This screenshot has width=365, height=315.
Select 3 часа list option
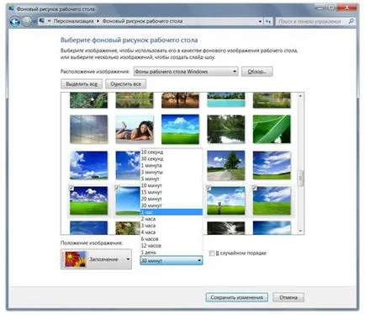(171, 226)
